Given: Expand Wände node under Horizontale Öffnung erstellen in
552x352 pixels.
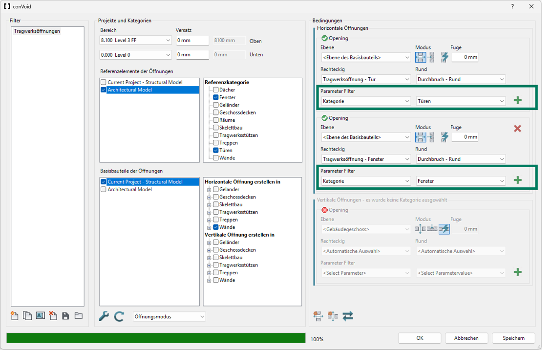Looking at the screenshot, I should point(209,228).
